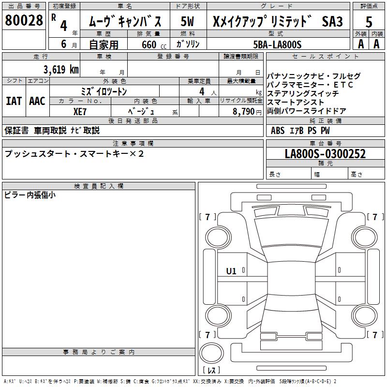Screen dimensions: 387x387
Task: Click the A grade under 外装
Action: 361,44
